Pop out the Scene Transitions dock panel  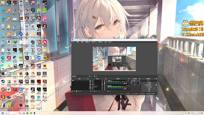click(x=139, y=79)
